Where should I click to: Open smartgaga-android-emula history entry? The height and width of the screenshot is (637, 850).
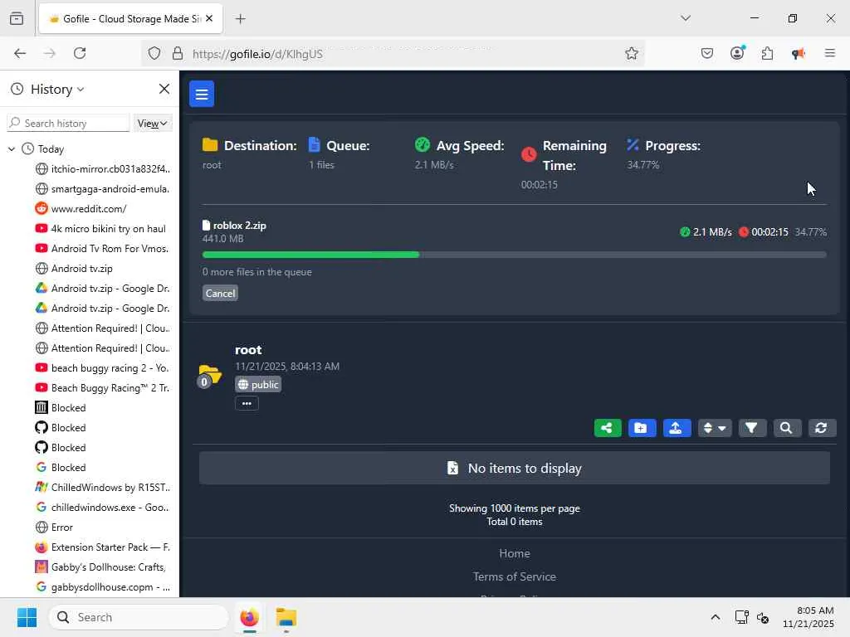pos(103,189)
